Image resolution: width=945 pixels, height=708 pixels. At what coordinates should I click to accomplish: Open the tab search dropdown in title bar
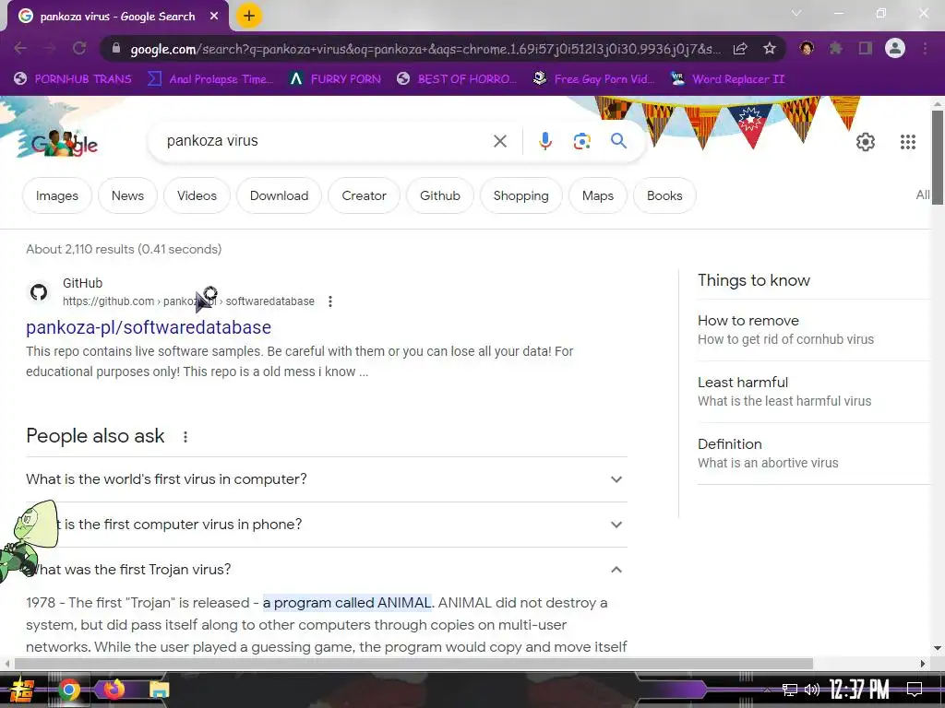click(x=796, y=13)
